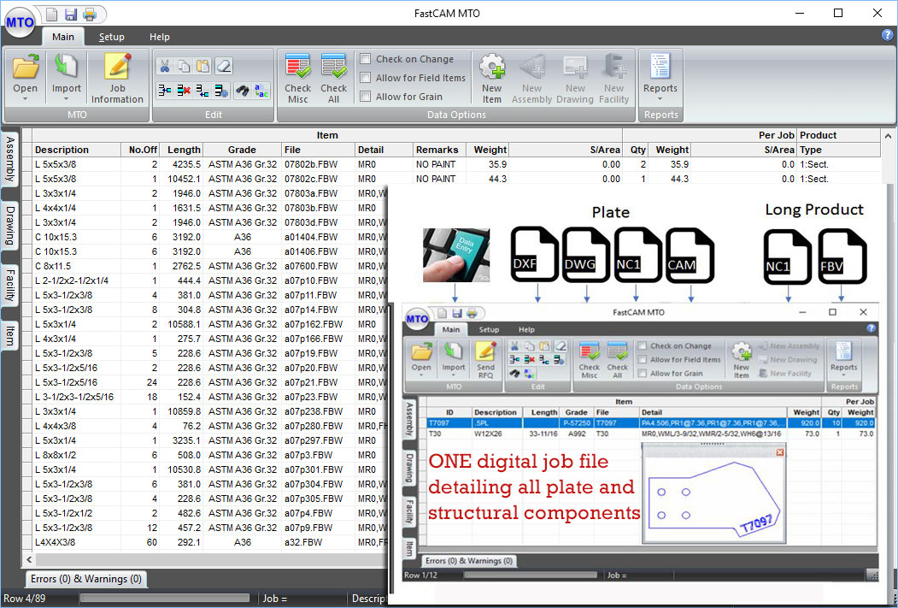Select the Assembly side tab in the main window
Screen dimensions: 898x608
pyautogui.click(x=9, y=159)
